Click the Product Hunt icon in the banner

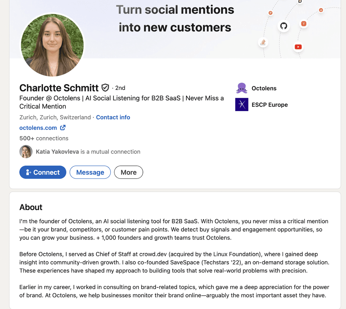[x=270, y=12]
